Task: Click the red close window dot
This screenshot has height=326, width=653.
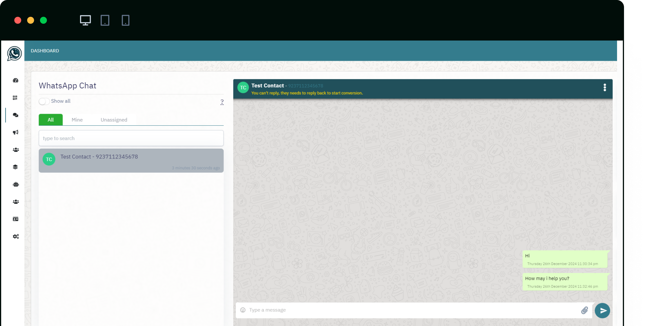Action: pos(18,20)
